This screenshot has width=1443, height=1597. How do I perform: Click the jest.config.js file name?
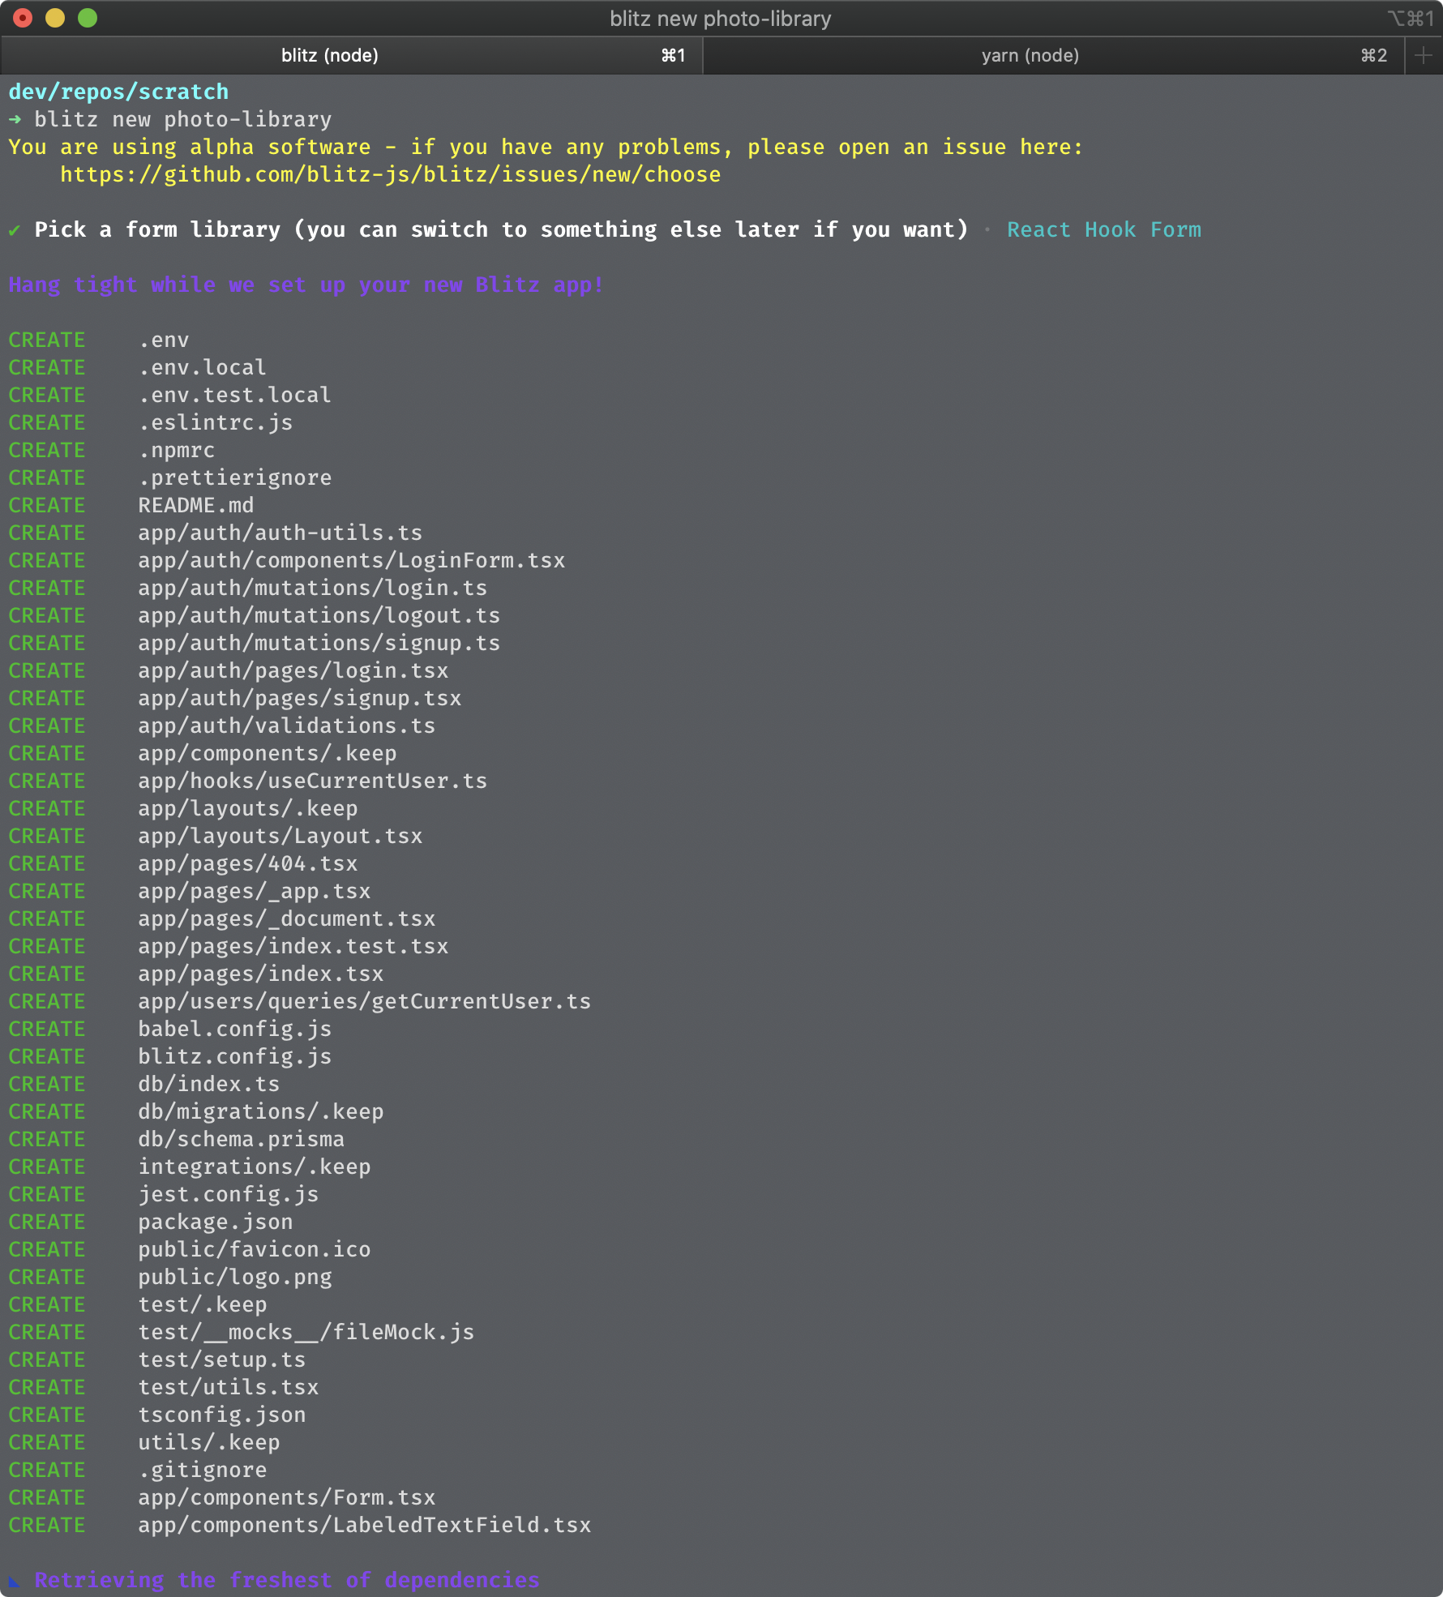pyautogui.click(x=229, y=1194)
